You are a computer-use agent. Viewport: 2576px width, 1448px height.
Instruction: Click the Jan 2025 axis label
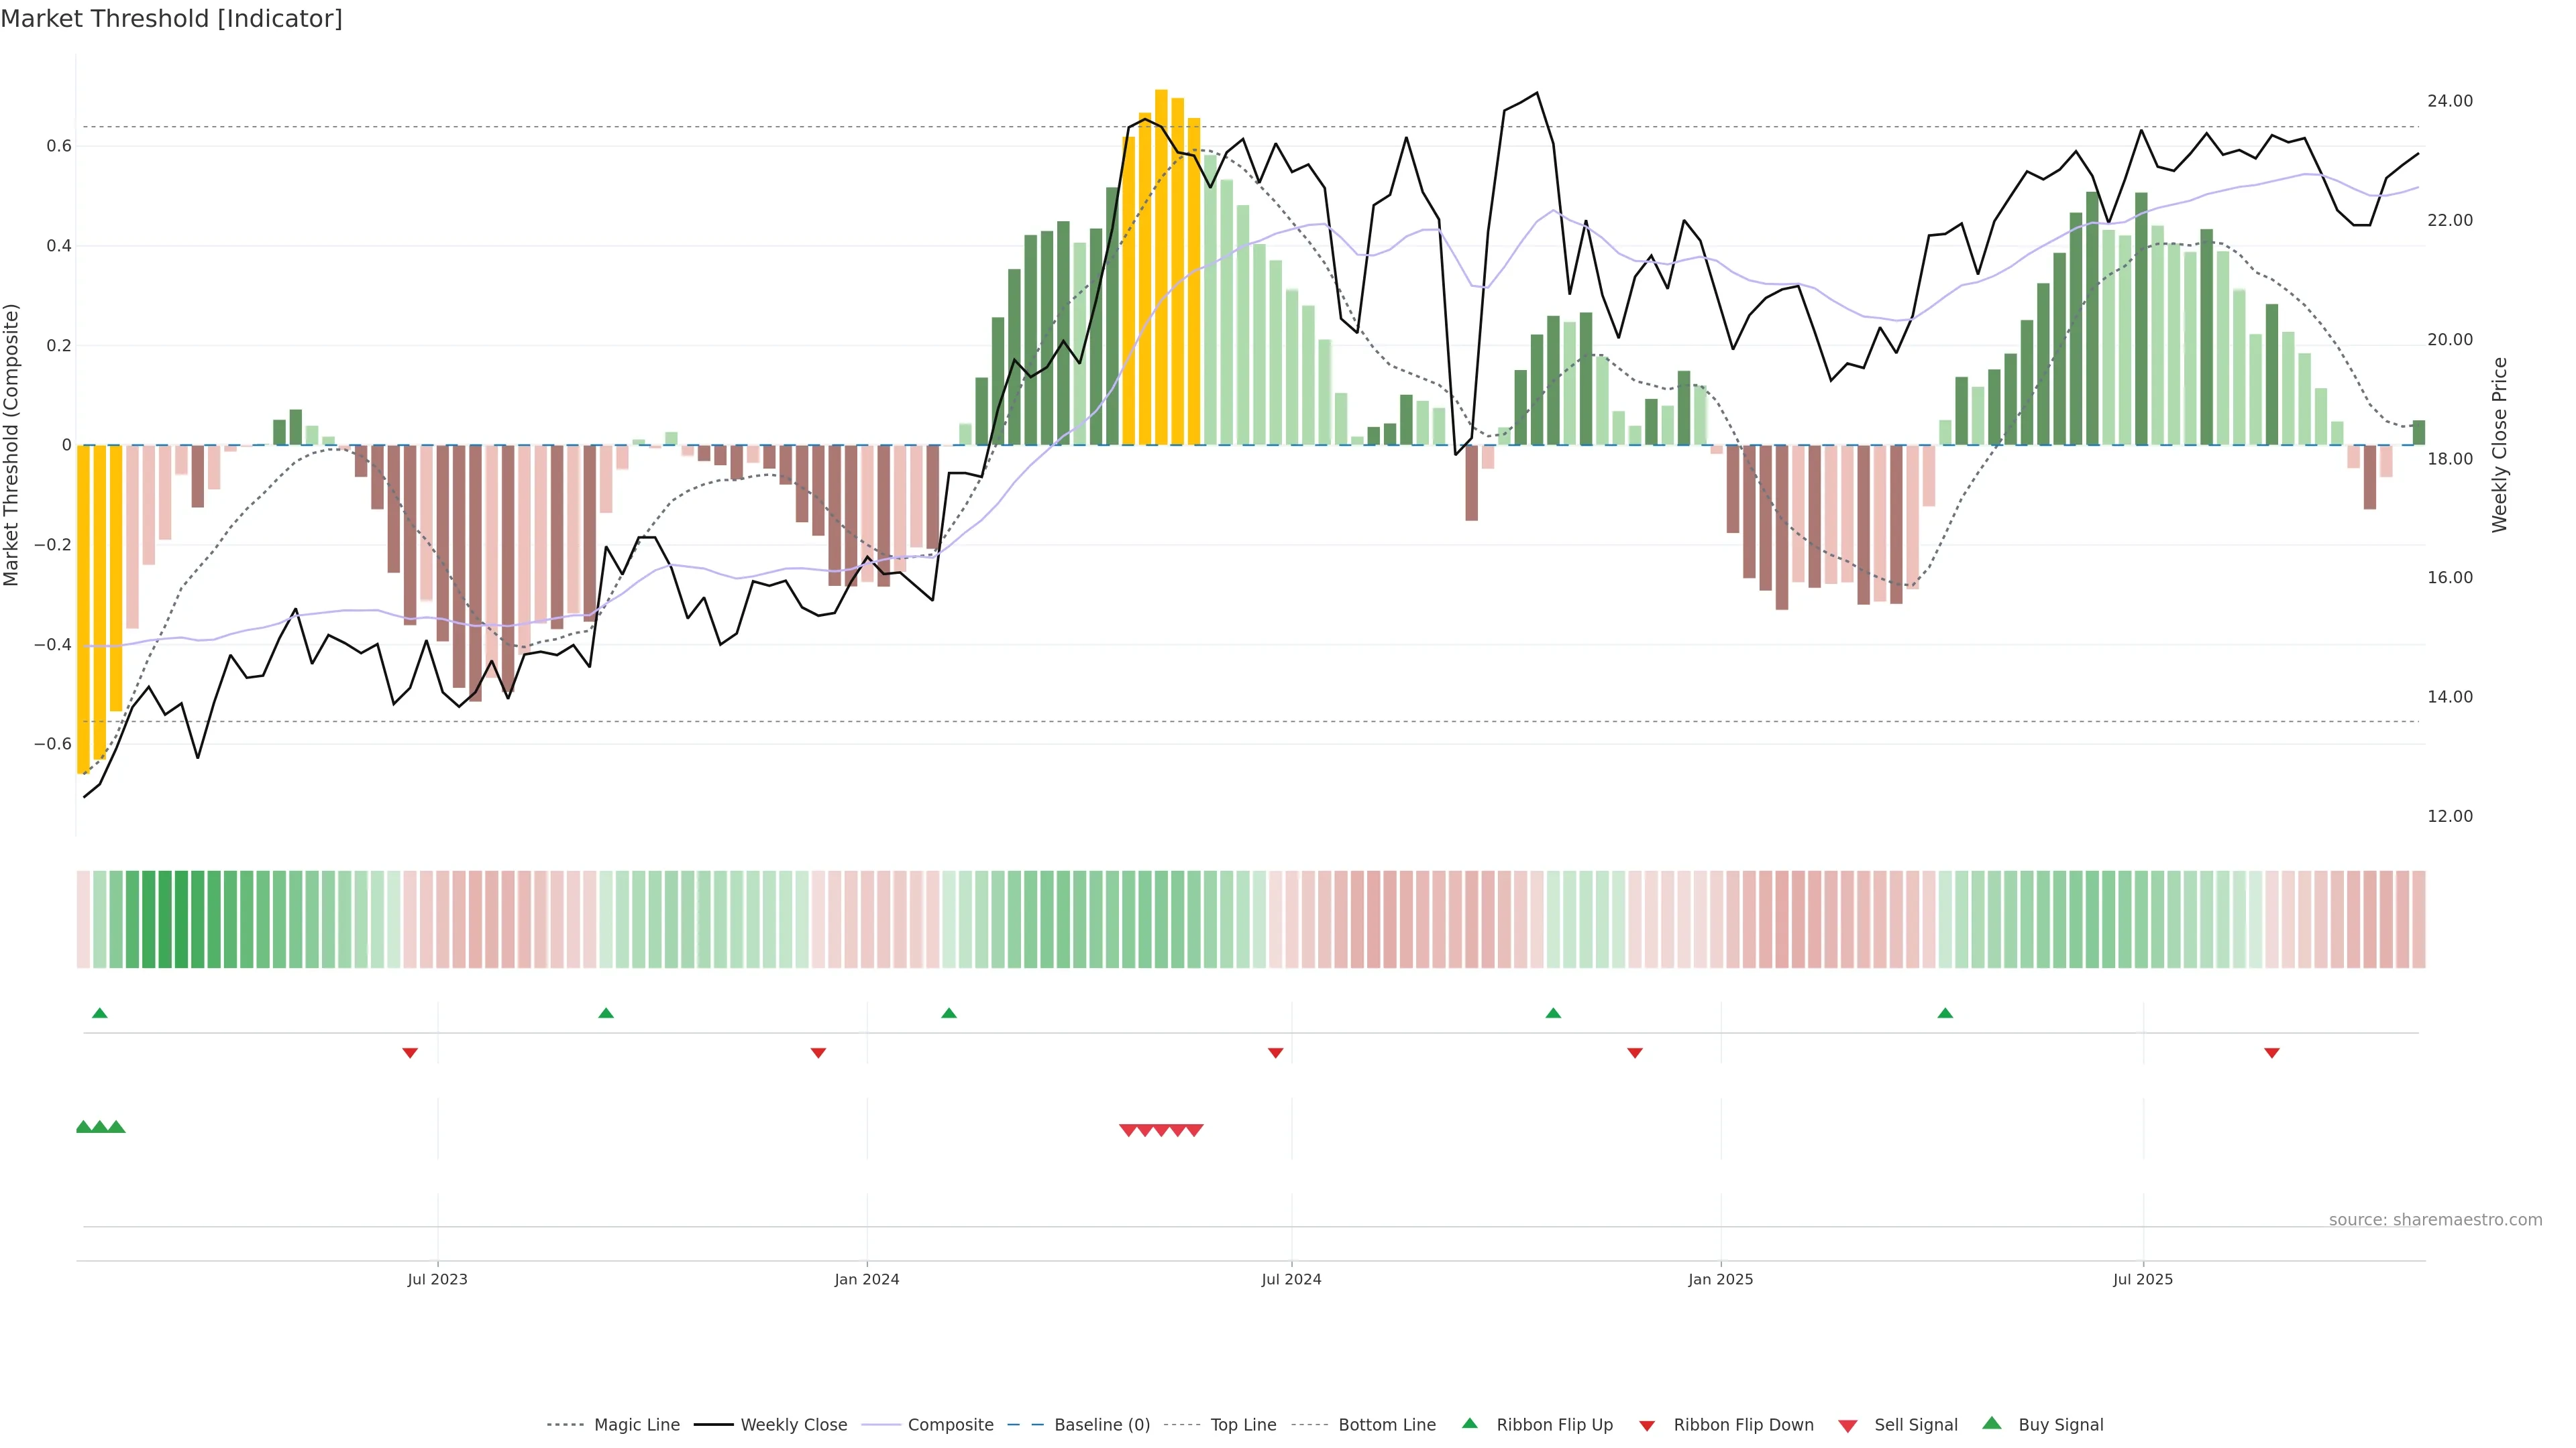coord(1720,1279)
